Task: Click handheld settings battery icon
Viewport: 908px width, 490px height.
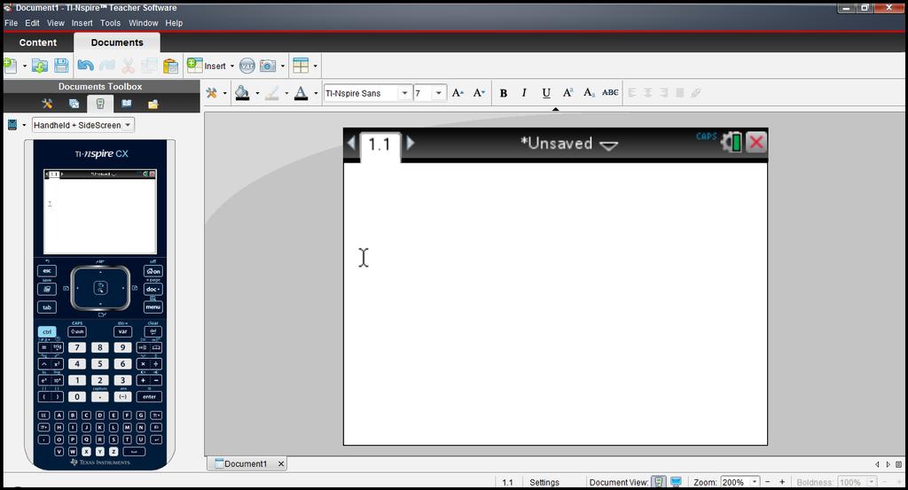Action: 732,142
